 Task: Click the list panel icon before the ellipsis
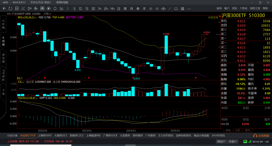(182, 9)
